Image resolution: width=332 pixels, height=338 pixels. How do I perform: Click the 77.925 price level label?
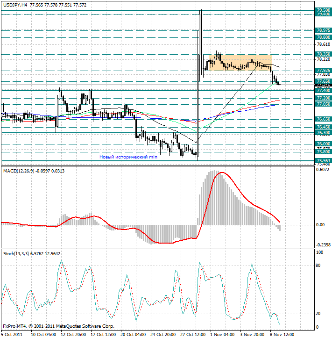pyautogui.click(x=324, y=70)
